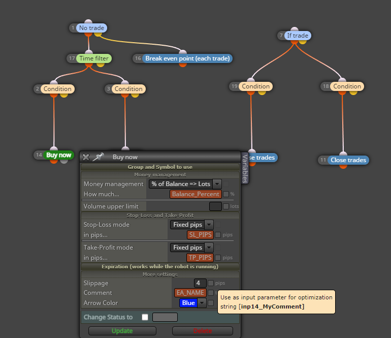Open the Take-Profit mode dropdown
The width and height of the screenshot is (391, 338).
coord(192,248)
